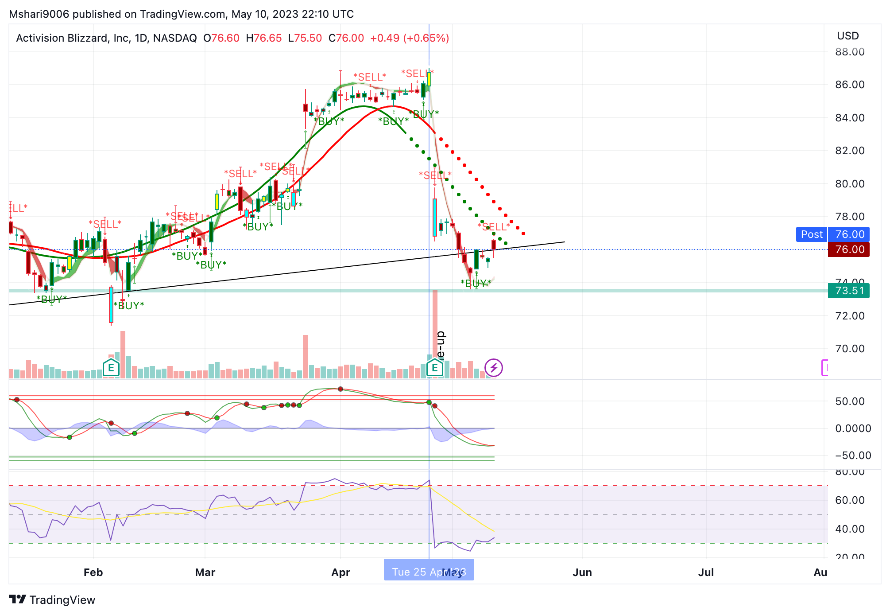Click the close price C76.00 value
Image resolution: width=890 pixels, height=615 pixels.
tap(346, 38)
